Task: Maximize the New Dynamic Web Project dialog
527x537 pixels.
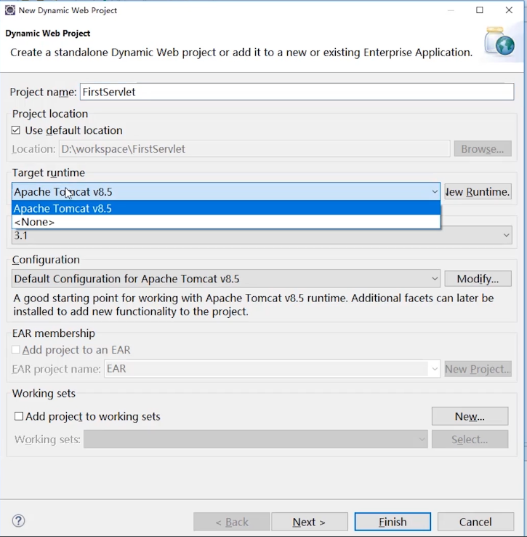Action: point(480,10)
